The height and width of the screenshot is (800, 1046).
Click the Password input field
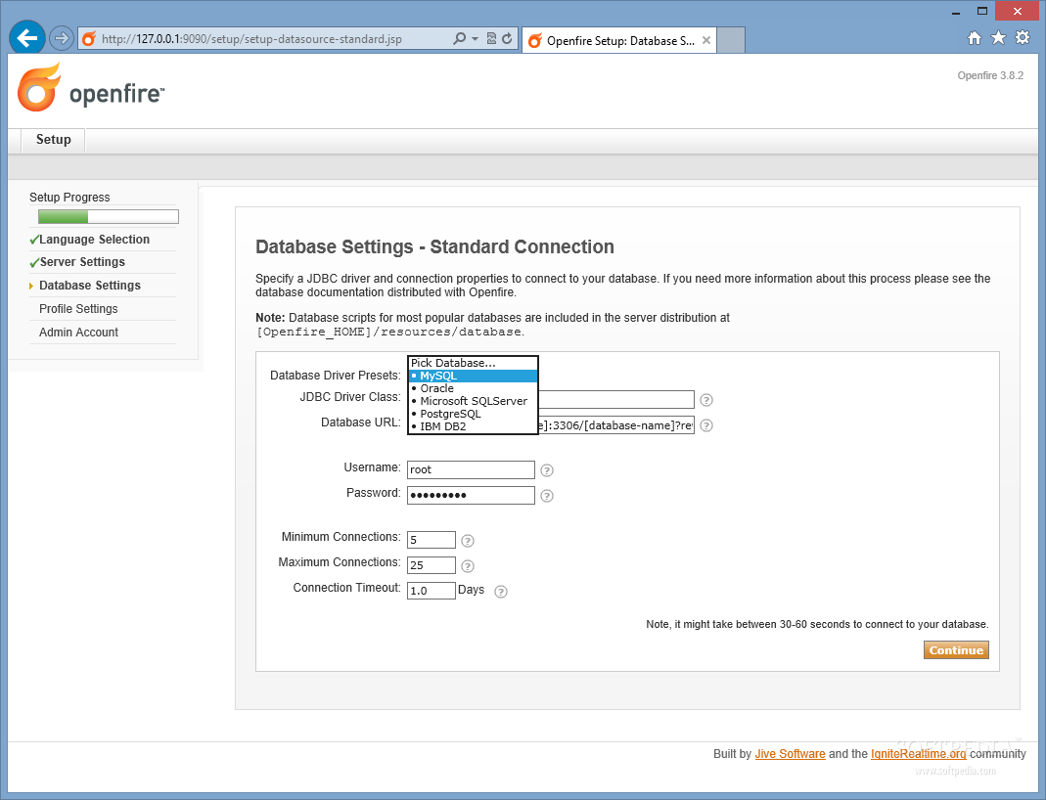(471, 495)
